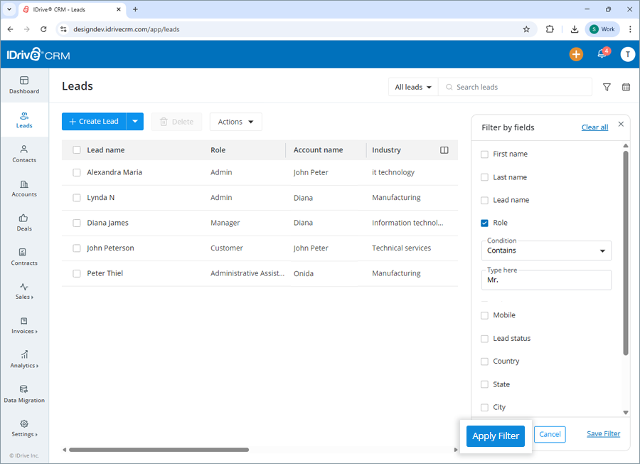Screen dimensions: 640x464
Task: Navigate to Contacts in the sidebar
Action: [x=23, y=154]
